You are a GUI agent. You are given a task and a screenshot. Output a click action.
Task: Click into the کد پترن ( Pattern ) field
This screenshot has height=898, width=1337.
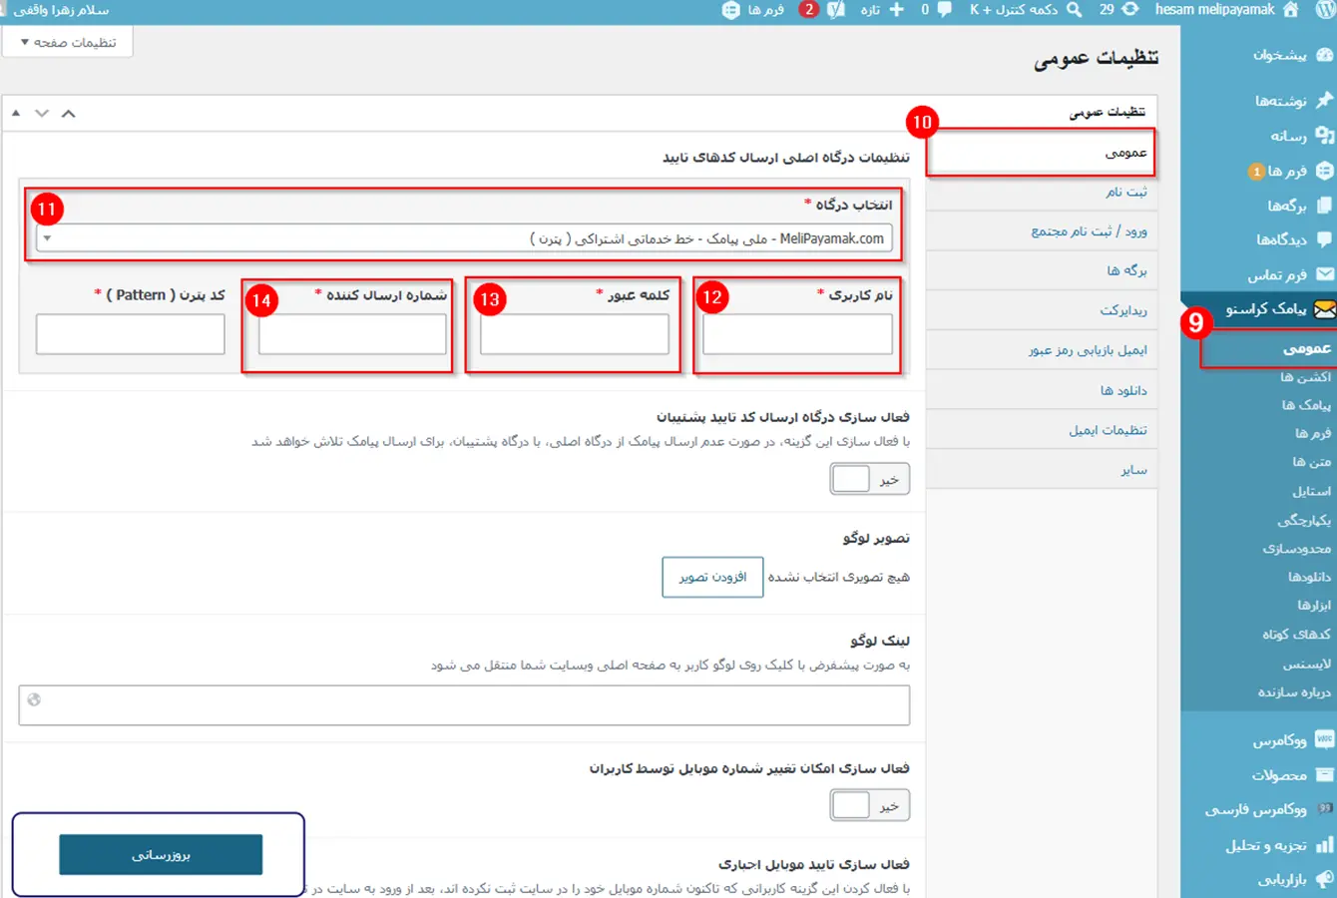pyautogui.click(x=130, y=334)
